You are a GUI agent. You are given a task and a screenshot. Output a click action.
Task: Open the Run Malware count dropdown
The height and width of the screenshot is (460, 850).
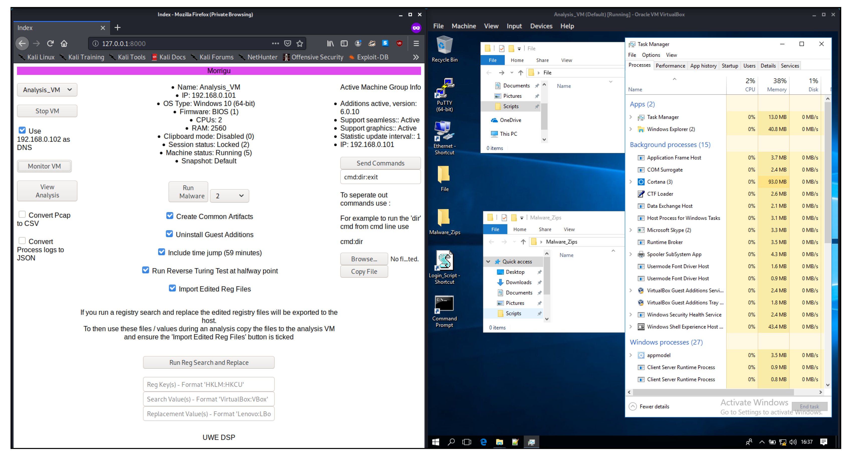(x=229, y=196)
